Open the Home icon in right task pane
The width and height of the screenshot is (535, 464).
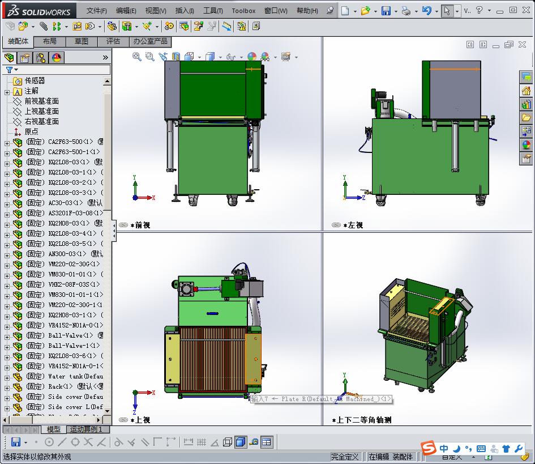tap(527, 91)
